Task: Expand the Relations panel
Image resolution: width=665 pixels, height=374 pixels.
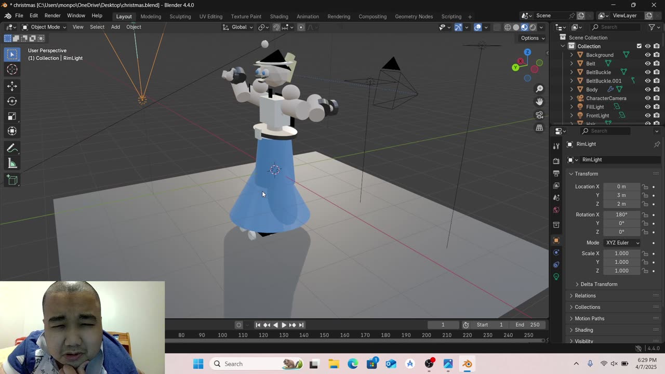Action: 585,296
